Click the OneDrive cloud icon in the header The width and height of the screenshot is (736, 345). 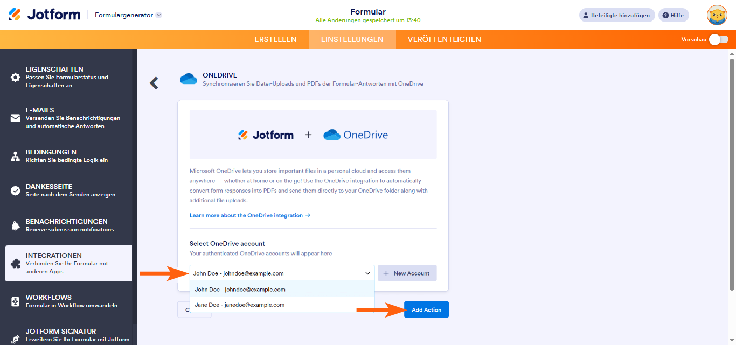click(188, 79)
